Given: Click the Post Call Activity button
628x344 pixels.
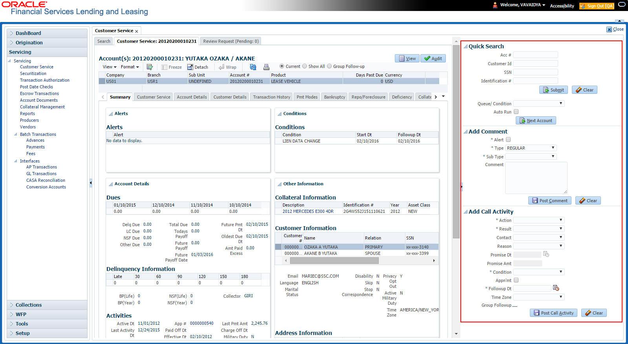Looking at the screenshot, I should [553, 313].
